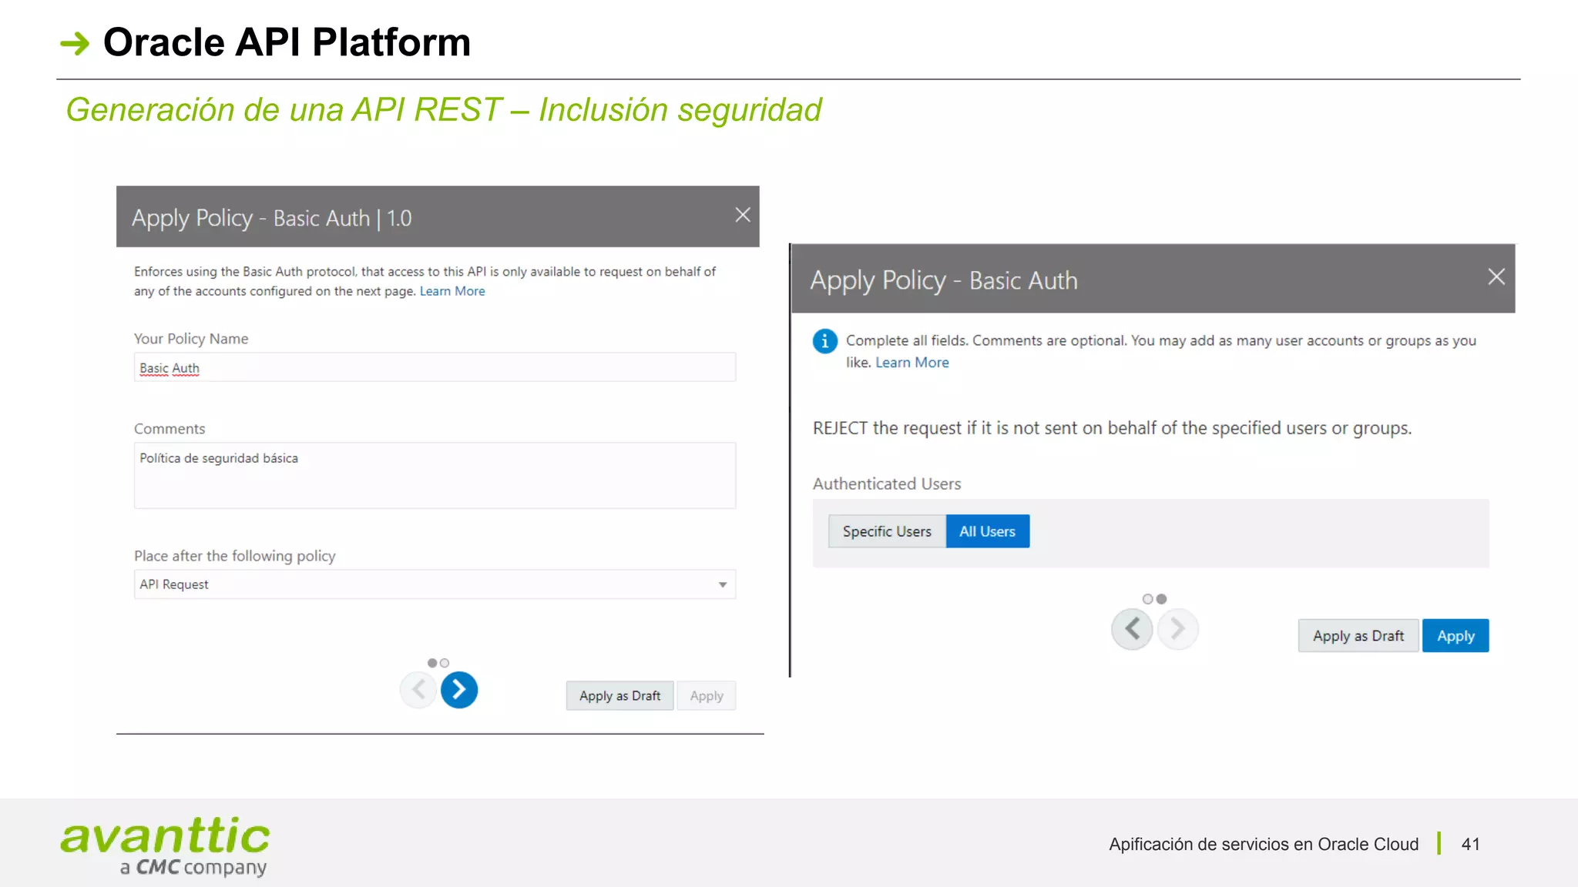Select second page dot in the right dialog
Screen dimensions: 1578x887
pyautogui.click(x=1161, y=599)
